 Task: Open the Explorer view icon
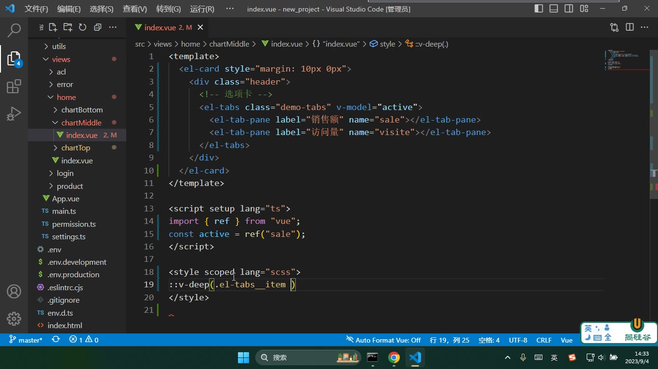[x=14, y=59]
